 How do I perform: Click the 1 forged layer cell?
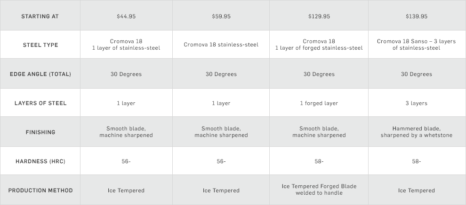click(319, 103)
